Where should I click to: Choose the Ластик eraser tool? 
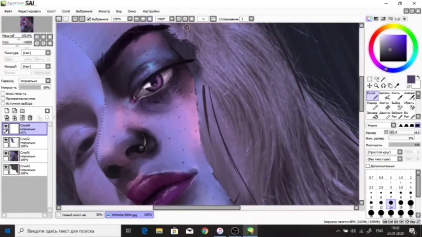click(385, 105)
